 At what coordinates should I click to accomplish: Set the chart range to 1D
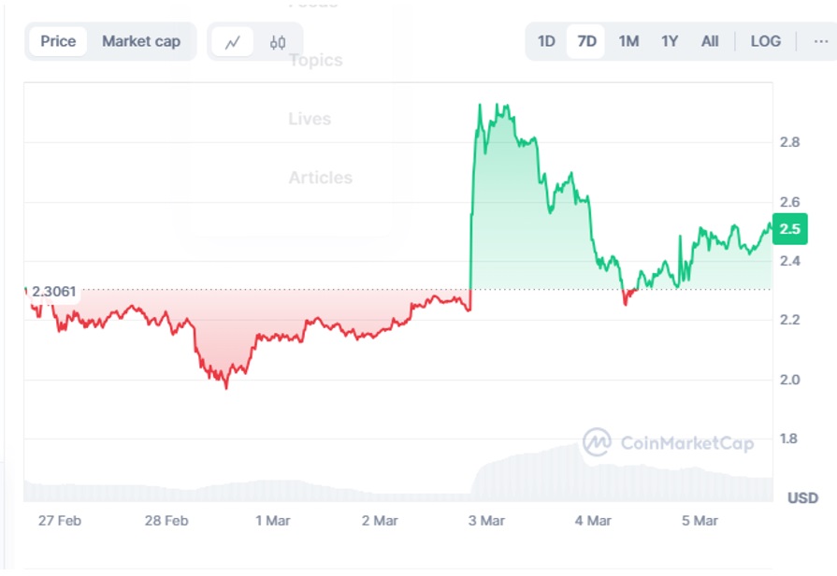(546, 41)
